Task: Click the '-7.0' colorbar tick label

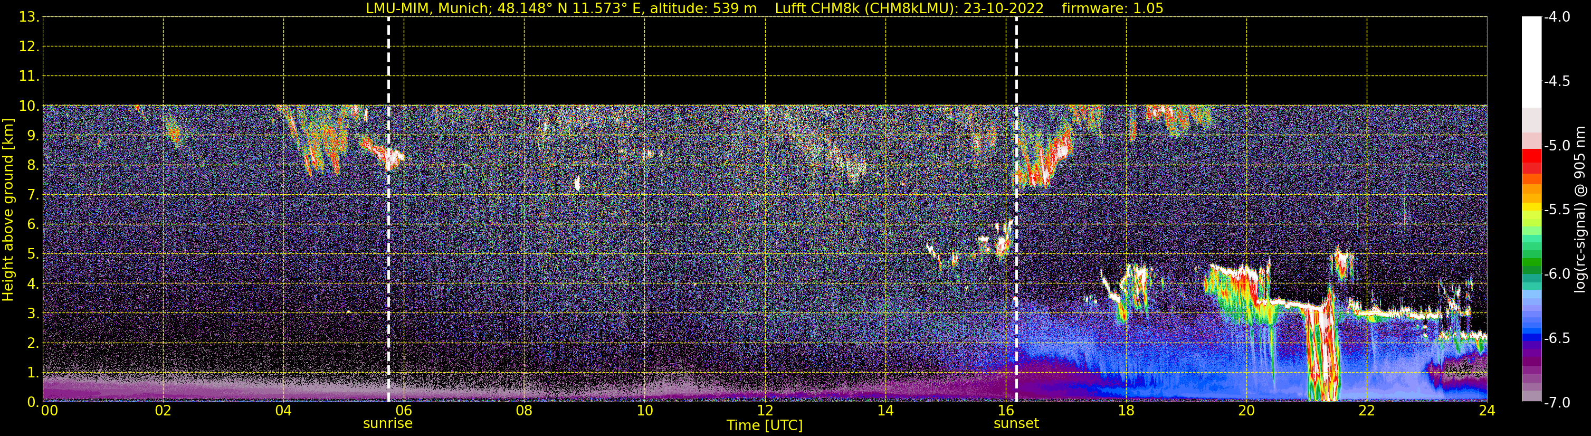Action: pos(1556,403)
